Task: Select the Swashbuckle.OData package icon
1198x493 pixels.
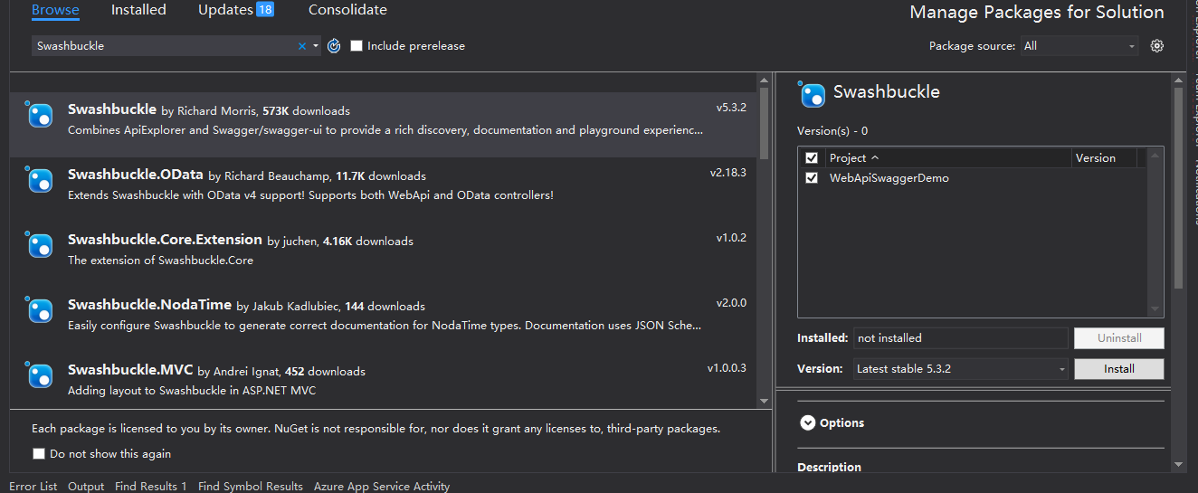Action: pyautogui.click(x=39, y=179)
